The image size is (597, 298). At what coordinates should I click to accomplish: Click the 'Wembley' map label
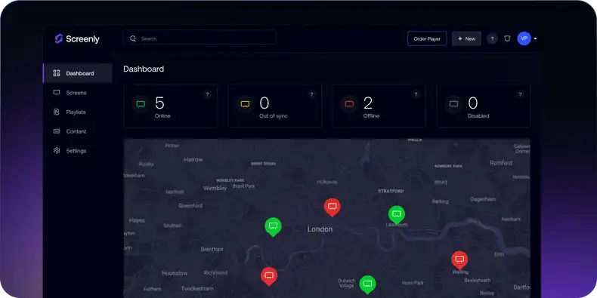[x=215, y=188]
